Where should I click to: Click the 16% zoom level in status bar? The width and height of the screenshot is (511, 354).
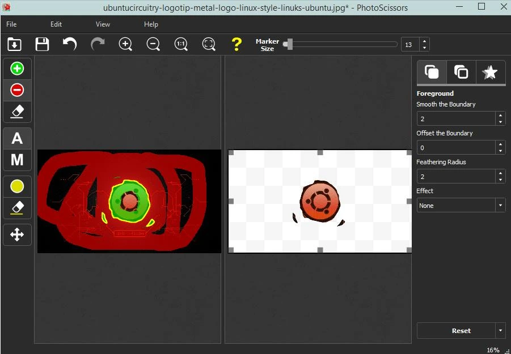[x=493, y=350]
